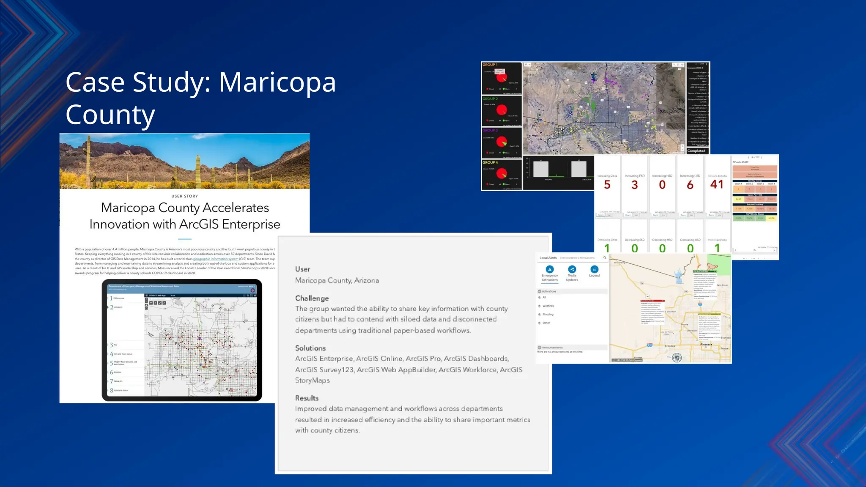Open the Legend icon in Local Alerts
Image resolution: width=866 pixels, height=487 pixels.
coord(595,269)
